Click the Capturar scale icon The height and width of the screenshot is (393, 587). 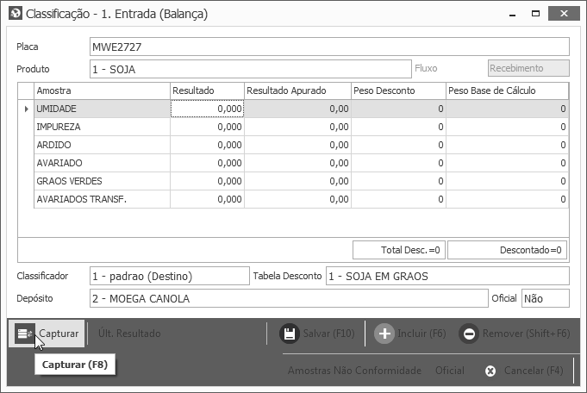pyautogui.click(x=25, y=334)
